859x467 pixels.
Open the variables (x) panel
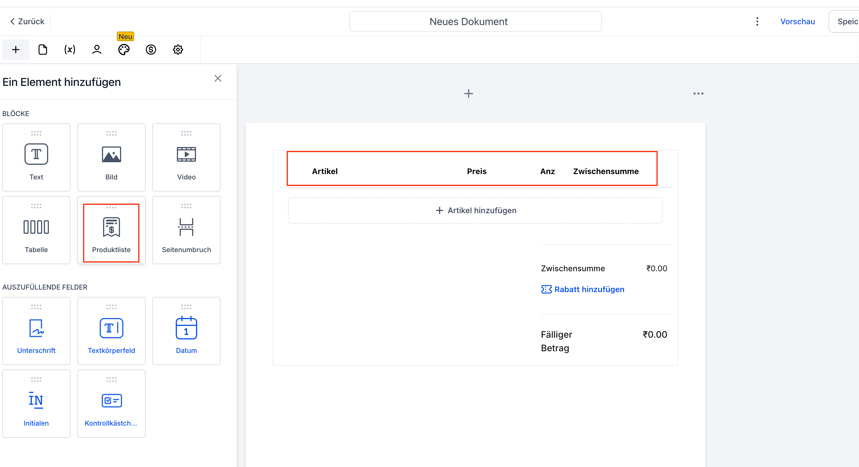click(x=70, y=50)
